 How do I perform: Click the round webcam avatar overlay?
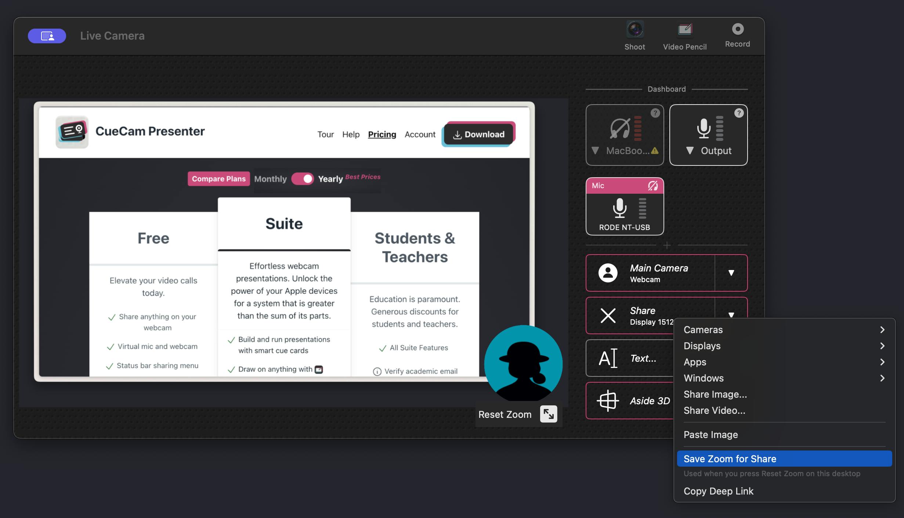point(523,363)
